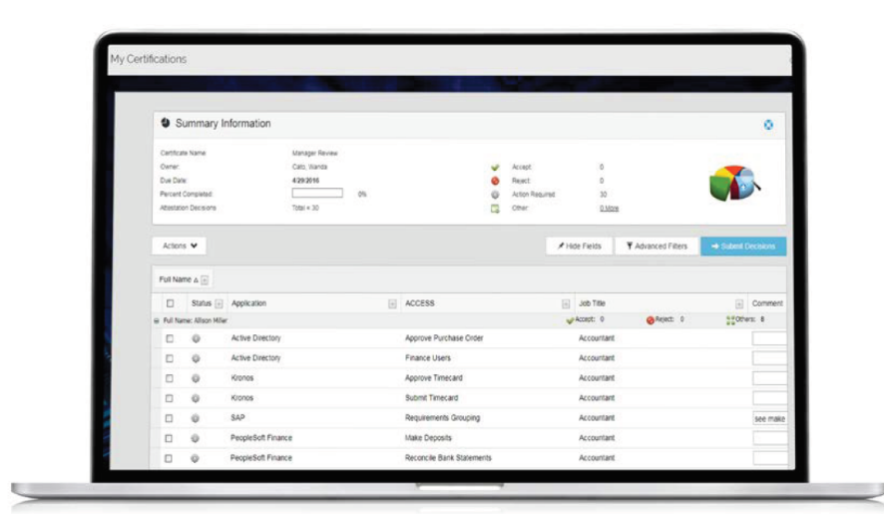Click the Summary Information pie icon
This screenshot has height=526, width=884.
(166, 123)
